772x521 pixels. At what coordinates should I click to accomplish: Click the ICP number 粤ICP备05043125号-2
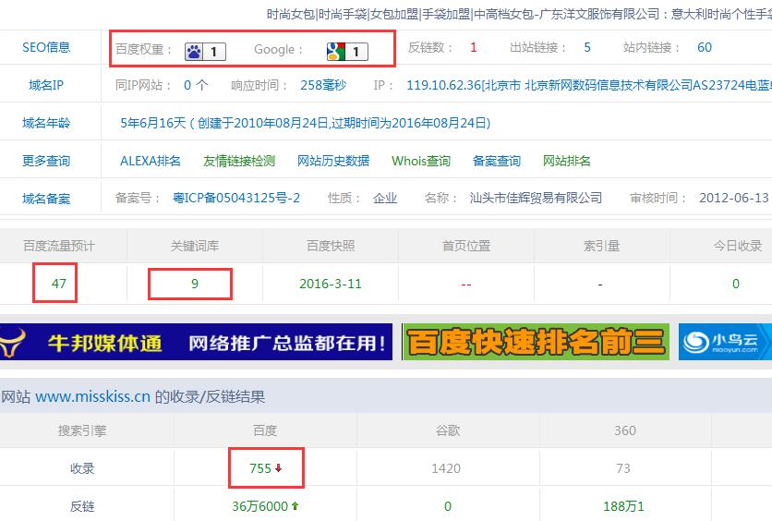coord(236,198)
